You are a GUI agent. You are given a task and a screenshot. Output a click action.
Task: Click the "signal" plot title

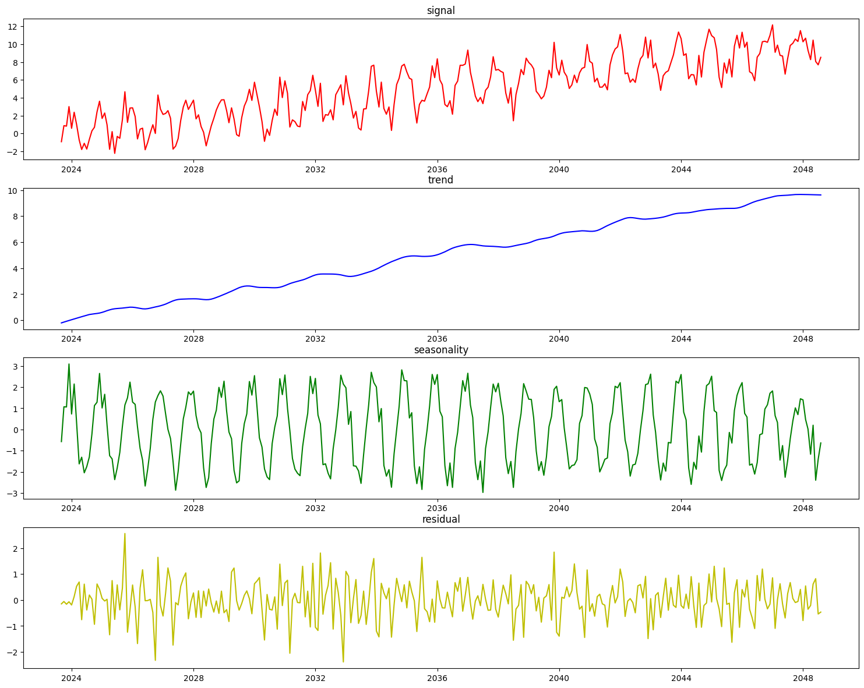440,10
